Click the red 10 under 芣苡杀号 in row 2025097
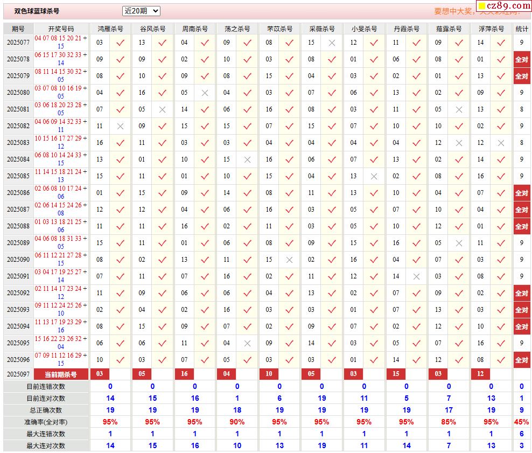The image size is (532, 453). pyautogui.click(x=269, y=374)
